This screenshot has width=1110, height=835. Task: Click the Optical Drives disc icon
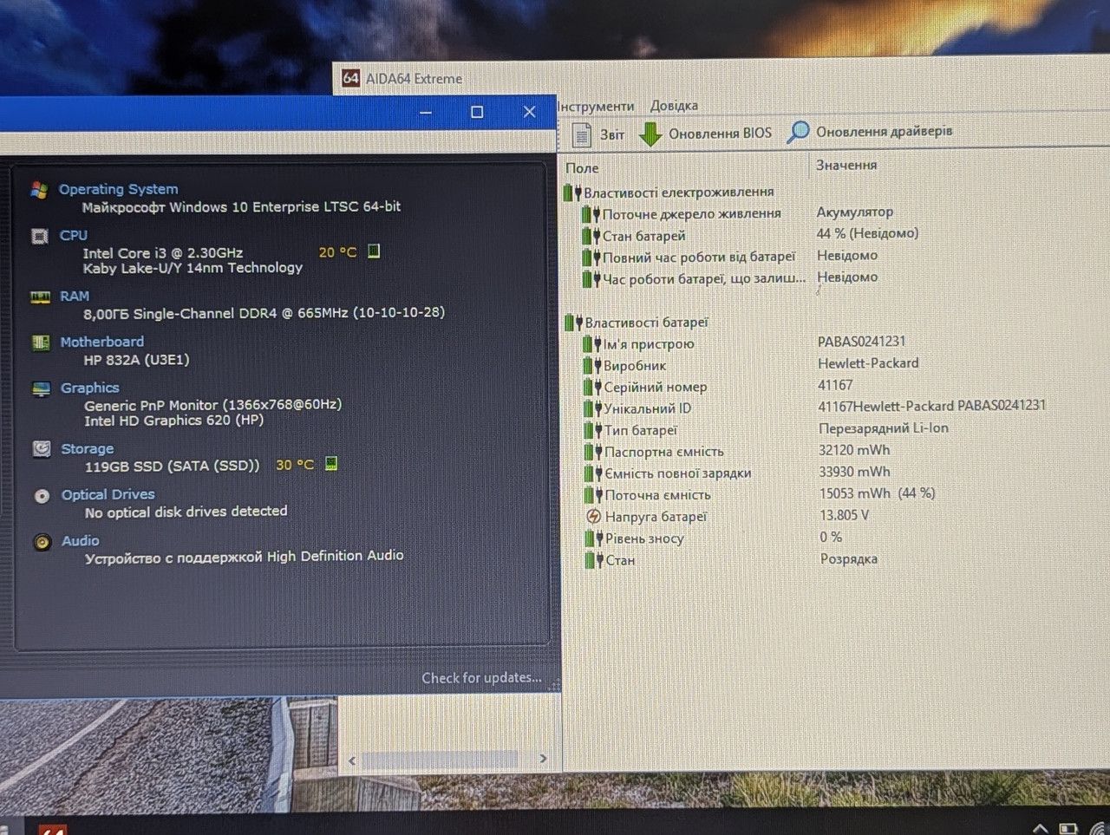42,496
